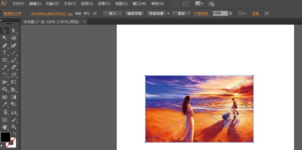
Task: Select the Selection tool arrow
Action: click(x=4, y=31)
